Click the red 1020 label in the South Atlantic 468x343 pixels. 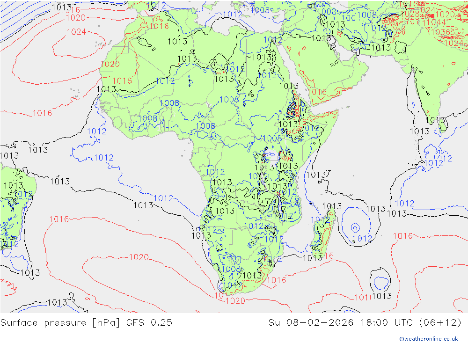pos(139,257)
